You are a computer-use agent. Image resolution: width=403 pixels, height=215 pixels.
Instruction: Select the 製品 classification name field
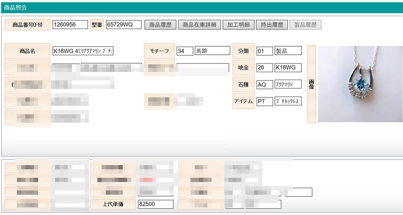pos(288,51)
